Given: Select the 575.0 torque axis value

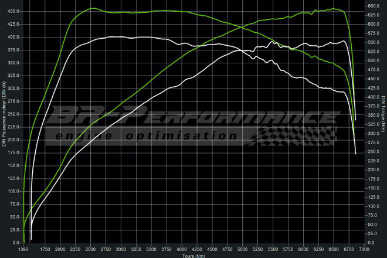Looking at the screenshot, I should point(374,33).
